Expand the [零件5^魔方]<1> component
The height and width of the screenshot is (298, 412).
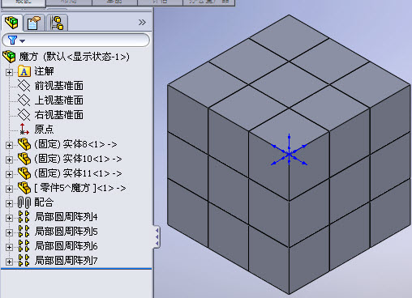coord(9,189)
